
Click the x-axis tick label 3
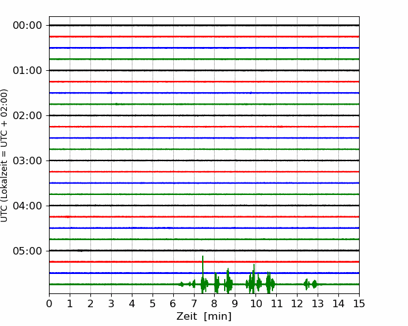coord(111,303)
